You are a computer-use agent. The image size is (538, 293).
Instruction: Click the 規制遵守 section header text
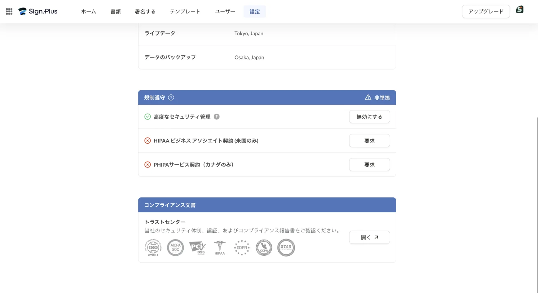tap(154, 98)
